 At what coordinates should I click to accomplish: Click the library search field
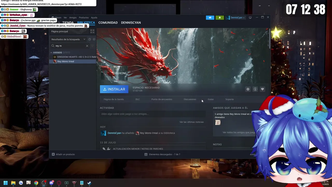click(70, 46)
